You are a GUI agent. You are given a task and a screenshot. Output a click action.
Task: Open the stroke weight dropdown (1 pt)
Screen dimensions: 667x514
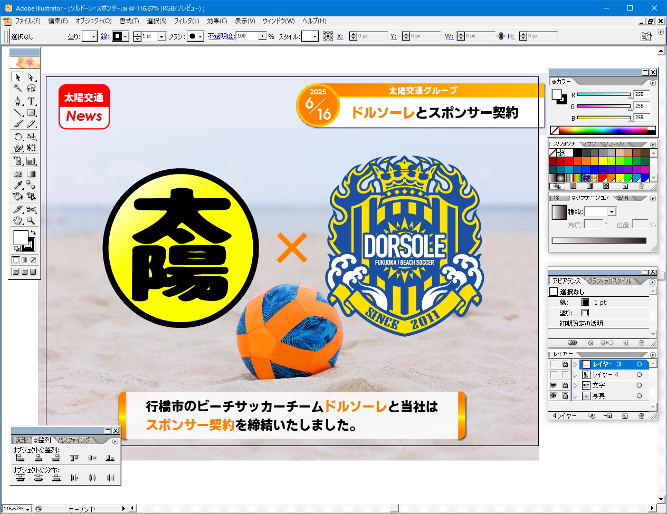click(162, 36)
